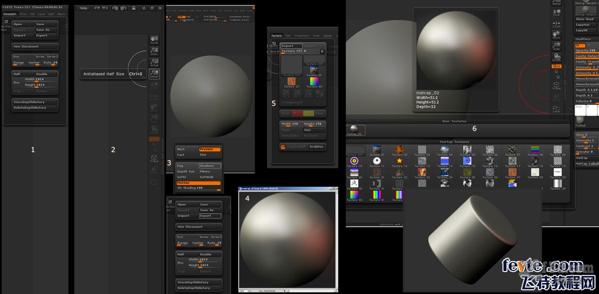
Task: Click the yellow color swatch in the Texture palette
Action: [x=308, y=113]
